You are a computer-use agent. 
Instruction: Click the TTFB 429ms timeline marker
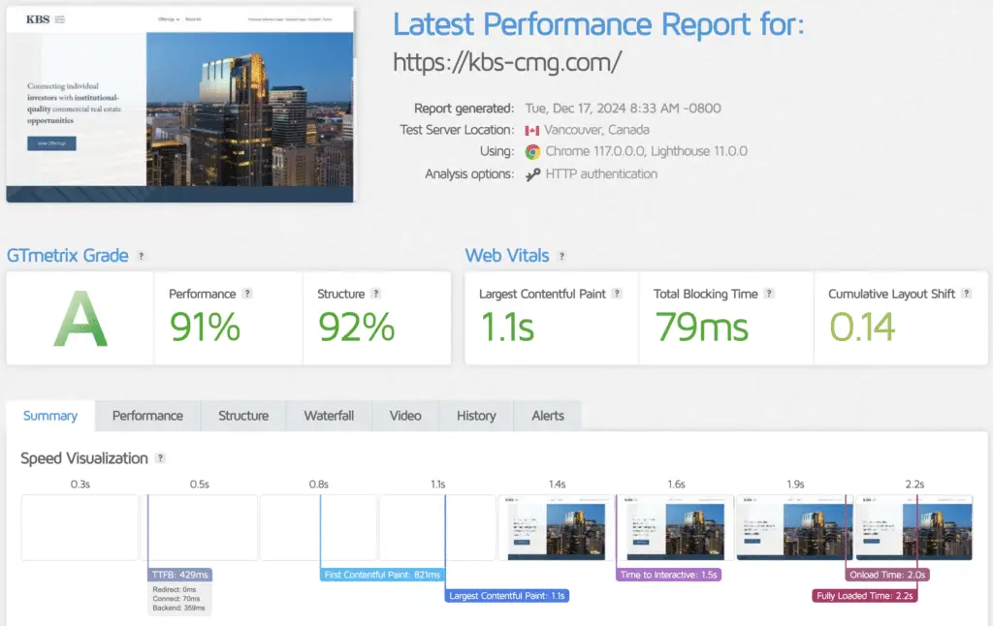(x=179, y=575)
